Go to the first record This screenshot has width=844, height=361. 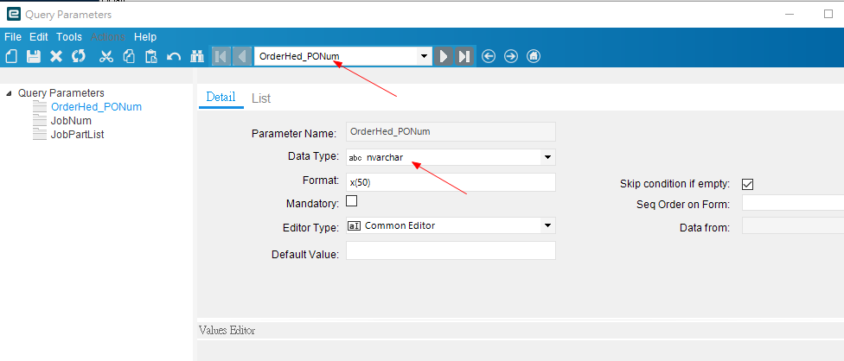221,56
